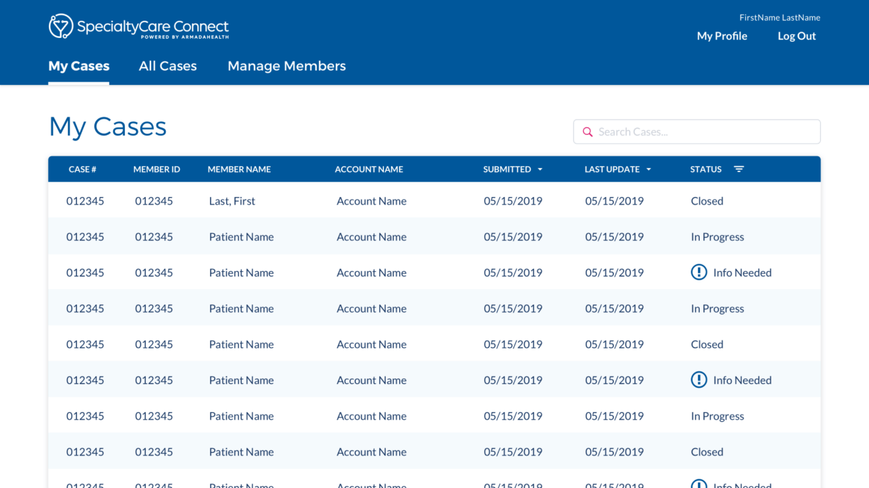Screen dimensions: 869x488
Task: Click alert icon in partially visible bottom row
Action: pos(699,484)
